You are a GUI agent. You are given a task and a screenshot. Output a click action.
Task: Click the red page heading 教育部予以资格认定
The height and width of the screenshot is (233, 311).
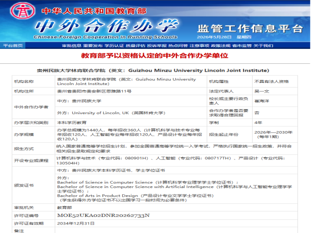pos(155,56)
